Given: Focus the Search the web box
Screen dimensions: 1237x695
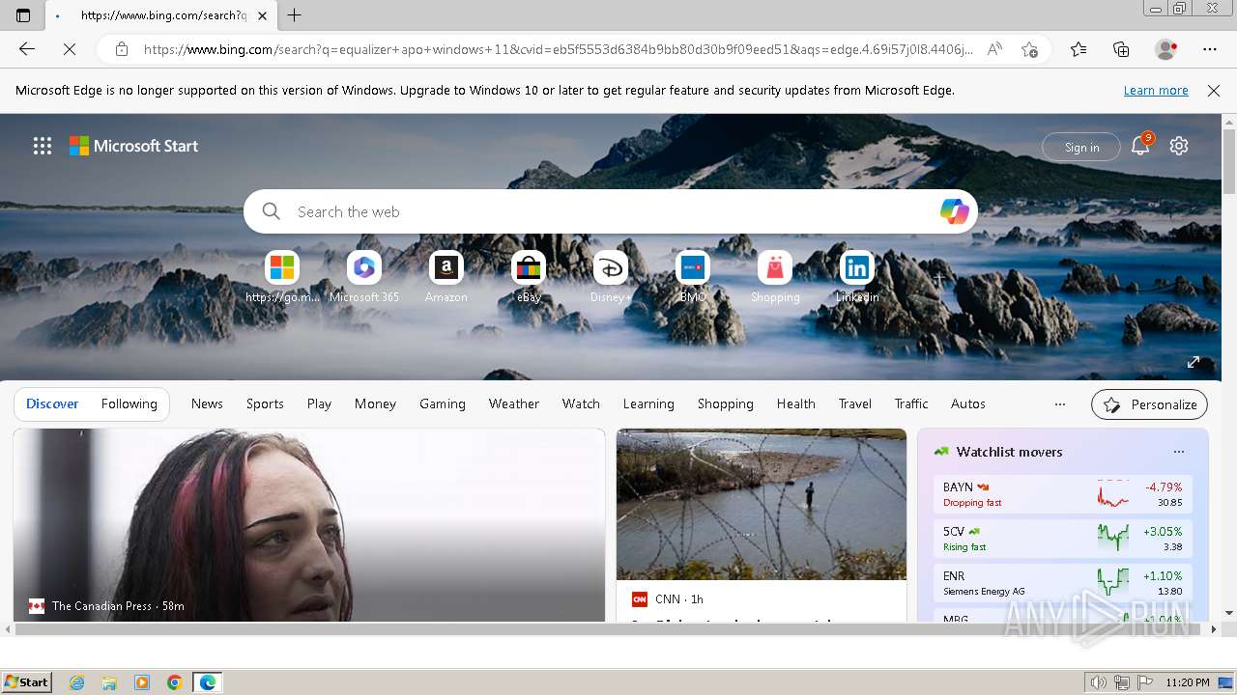Looking at the screenshot, I should [x=609, y=211].
